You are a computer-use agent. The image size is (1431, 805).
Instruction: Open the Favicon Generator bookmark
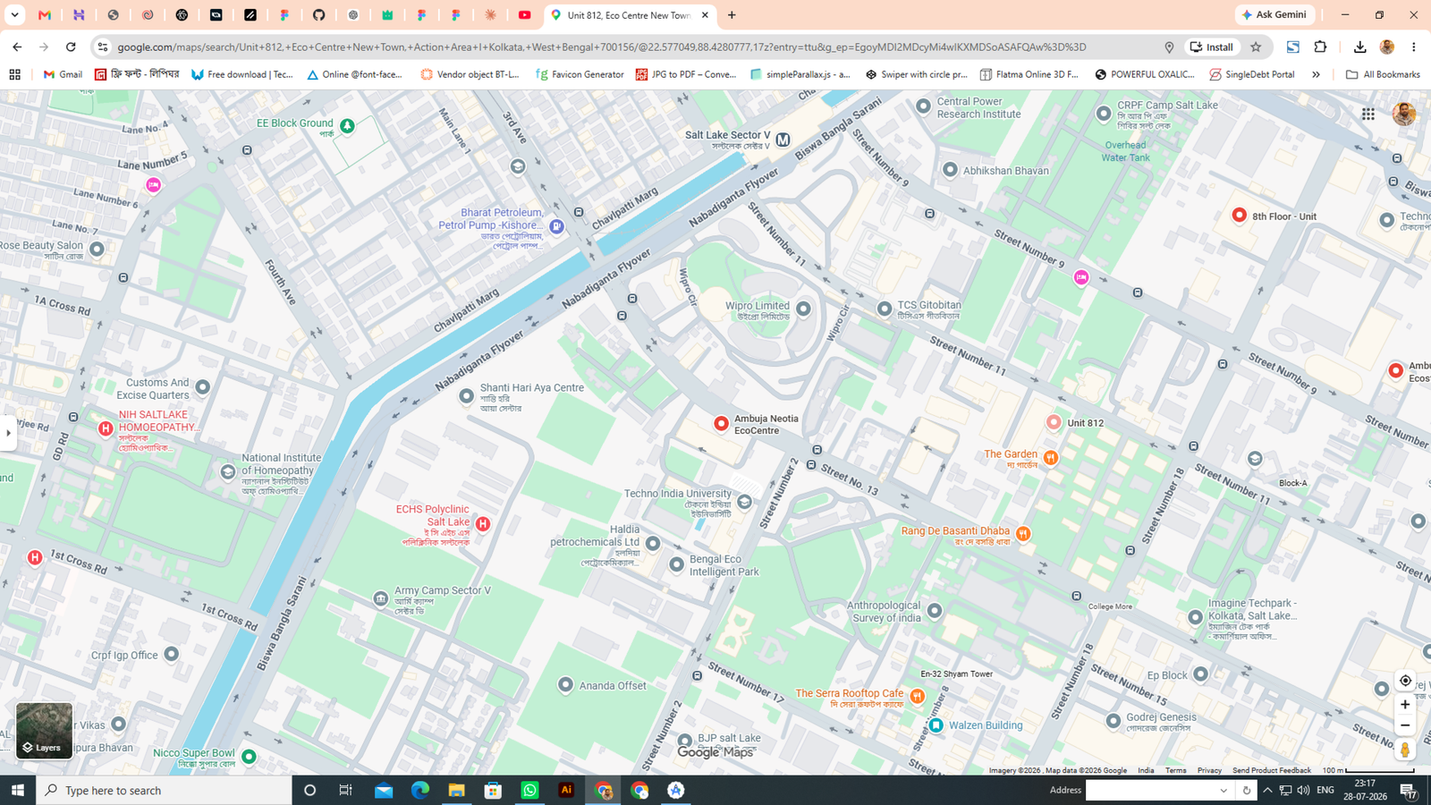coord(580,74)
